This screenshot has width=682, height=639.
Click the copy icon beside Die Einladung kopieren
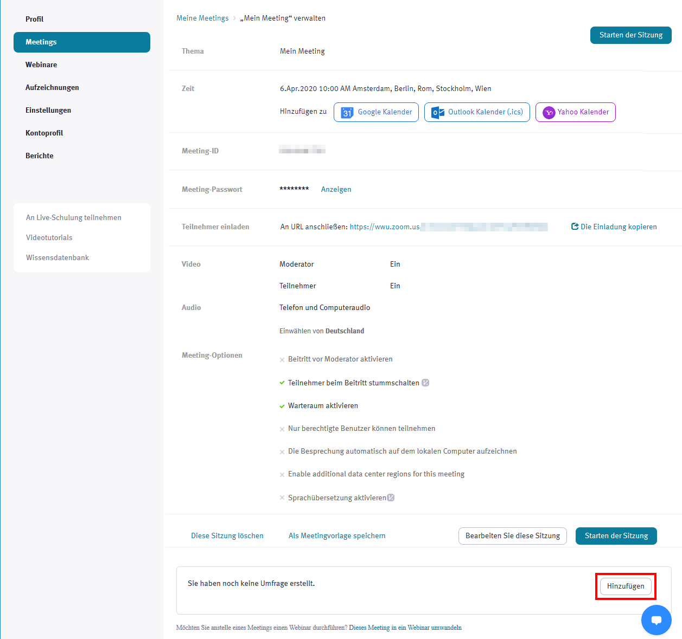(575, 227)
